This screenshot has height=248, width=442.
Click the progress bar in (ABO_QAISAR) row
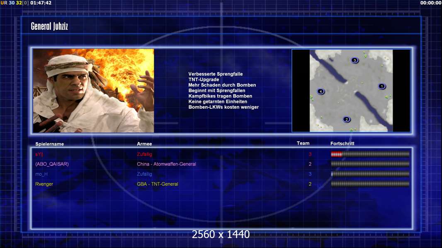(370, 164)
